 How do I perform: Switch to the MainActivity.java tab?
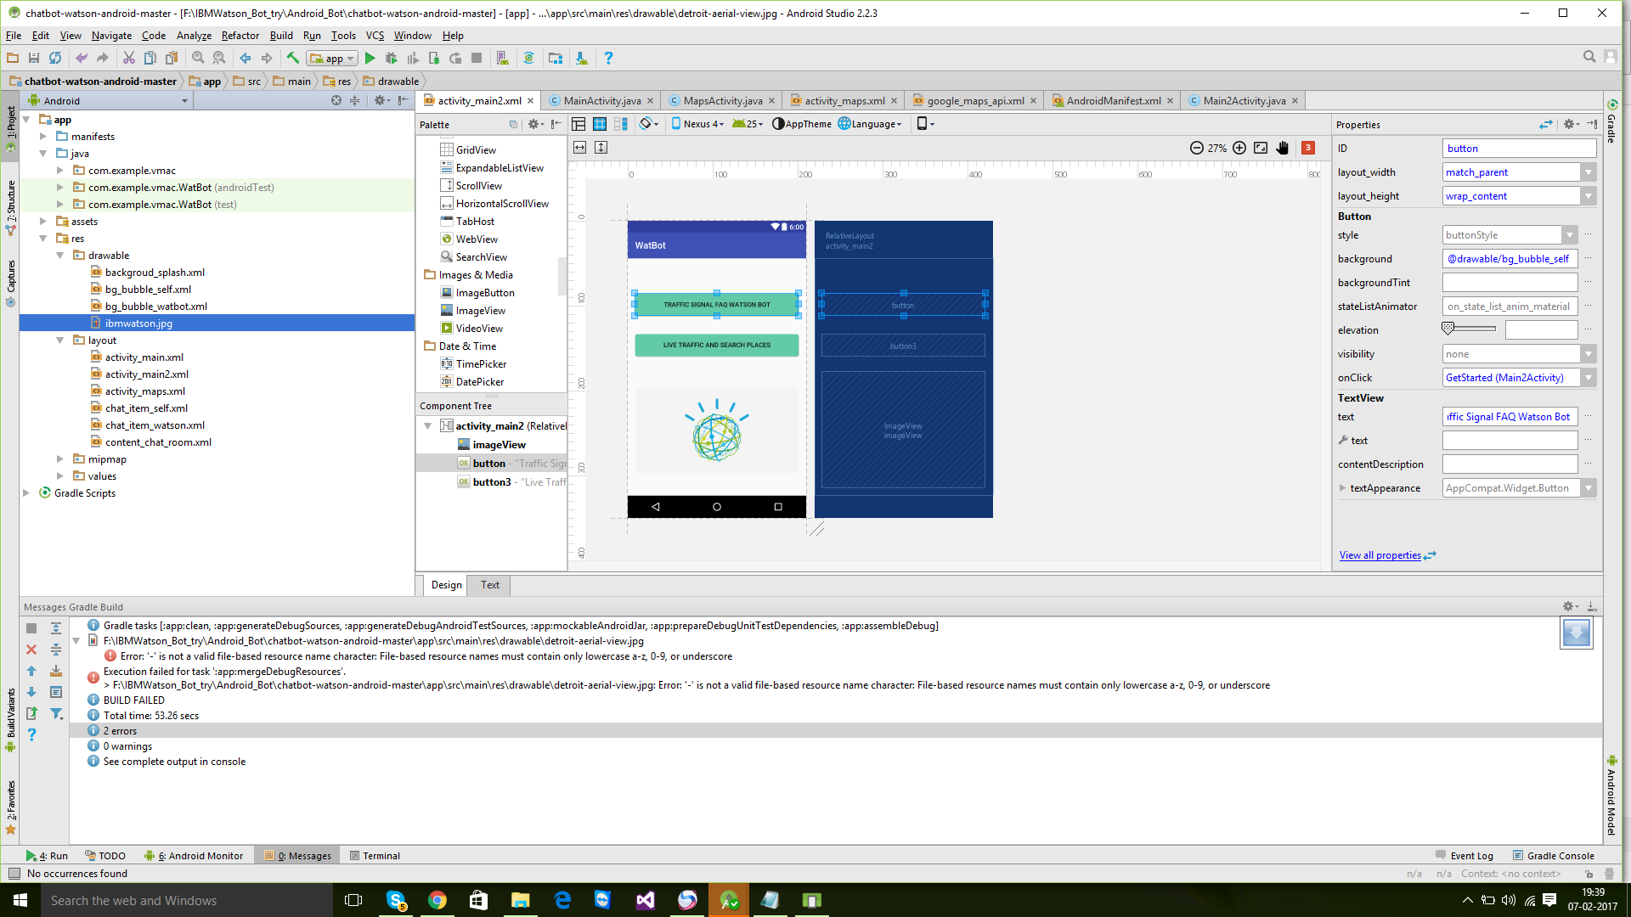click(x=601, y=101)
